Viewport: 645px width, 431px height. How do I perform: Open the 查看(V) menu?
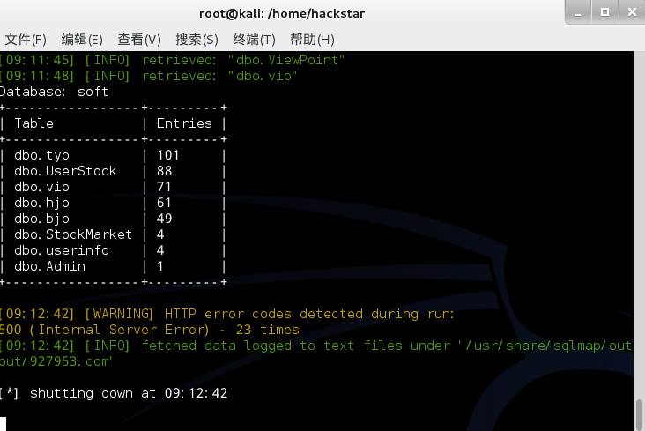(139, 40)
